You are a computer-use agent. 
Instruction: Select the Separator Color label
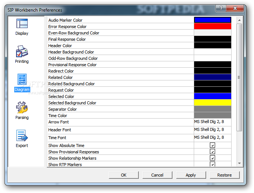(62, 109)
